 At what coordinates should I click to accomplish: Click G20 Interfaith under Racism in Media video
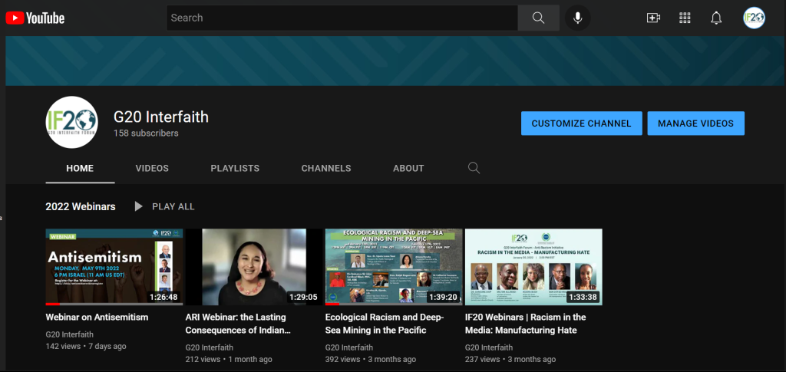coord(489,347)
